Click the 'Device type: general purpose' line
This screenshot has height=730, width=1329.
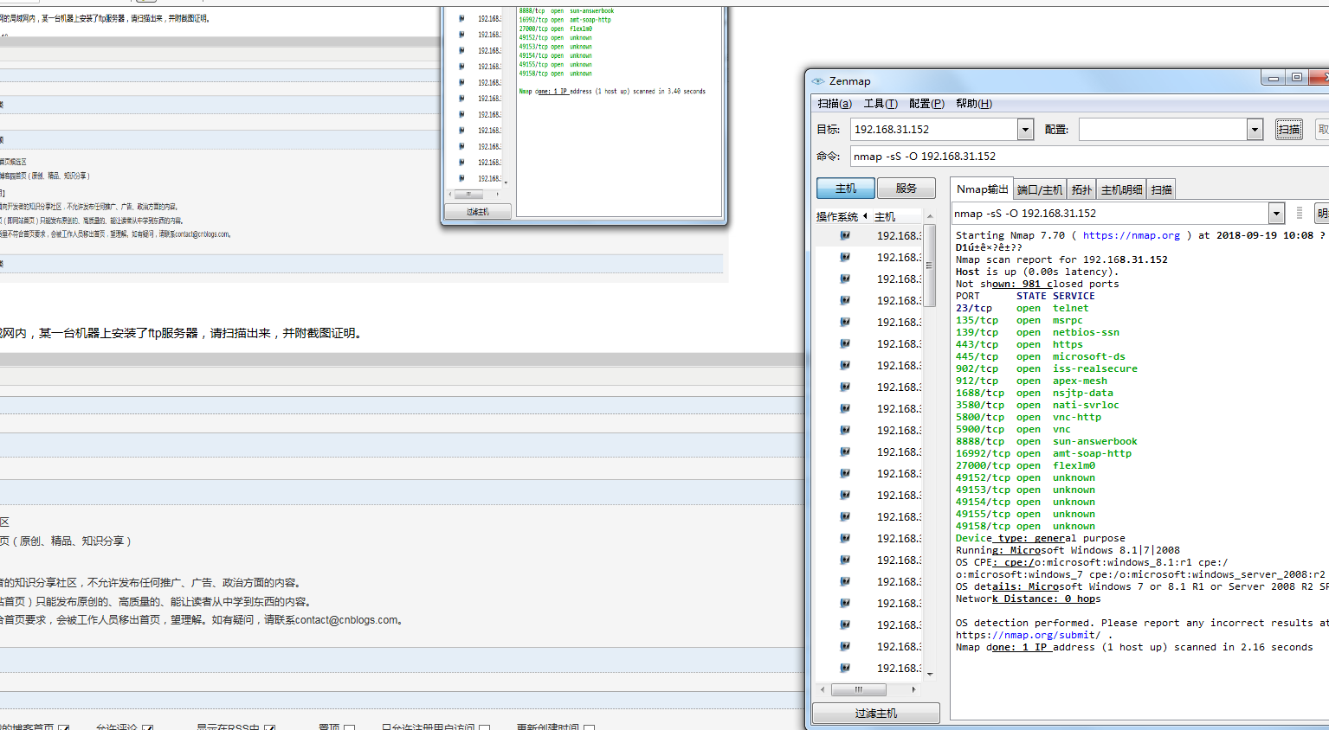click(1041, 538)
